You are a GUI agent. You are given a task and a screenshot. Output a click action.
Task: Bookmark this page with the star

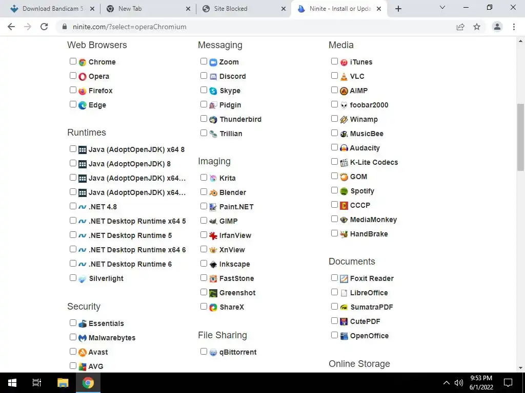[x=477, y=27]
